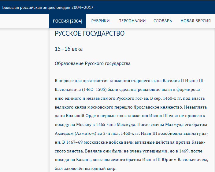Open the Большая российская энциклопедия 2004–2017 home link
The width and height of the screenshot is (215, 172).
point(48,7)
